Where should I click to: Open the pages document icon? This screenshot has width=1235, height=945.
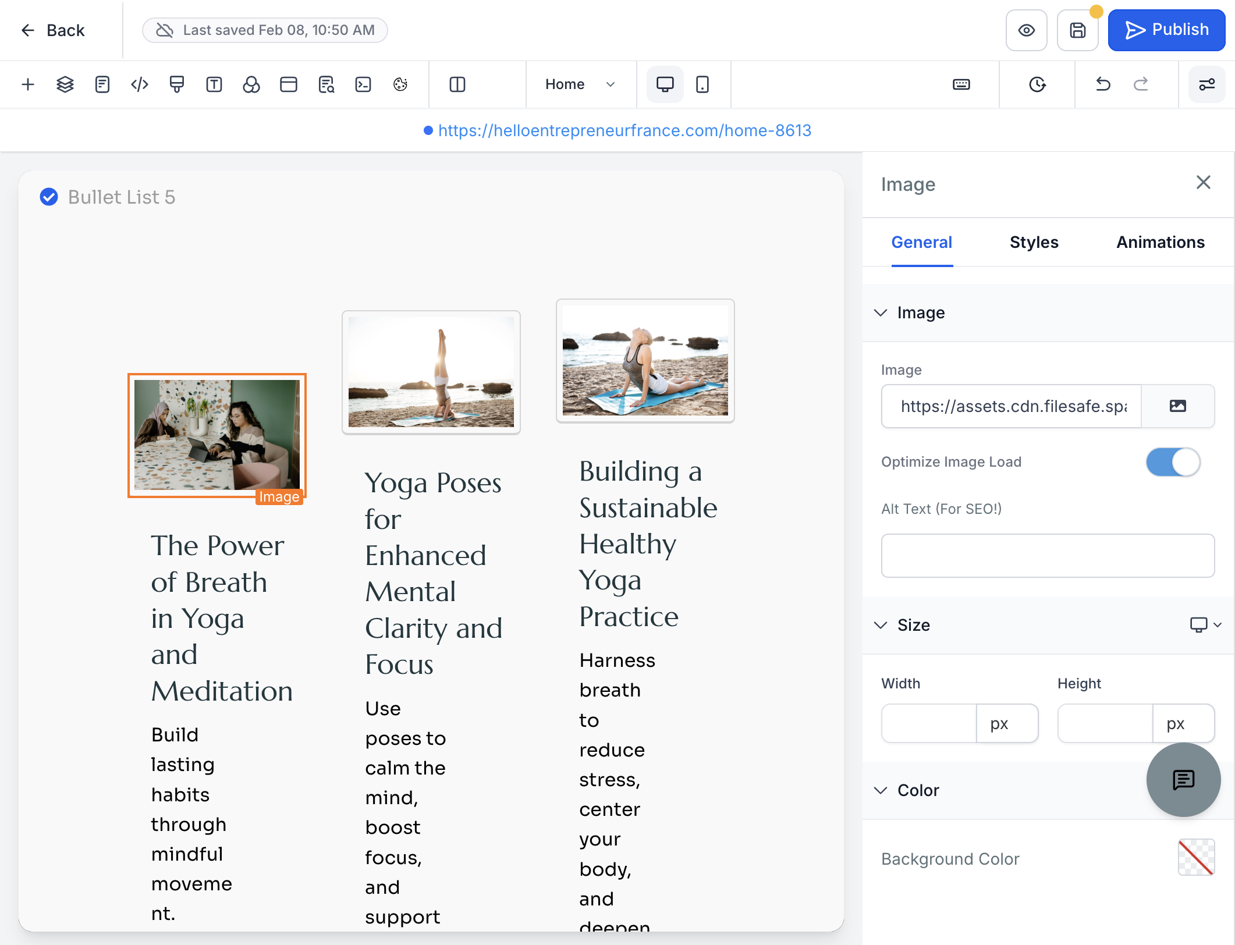click(102, 84)
